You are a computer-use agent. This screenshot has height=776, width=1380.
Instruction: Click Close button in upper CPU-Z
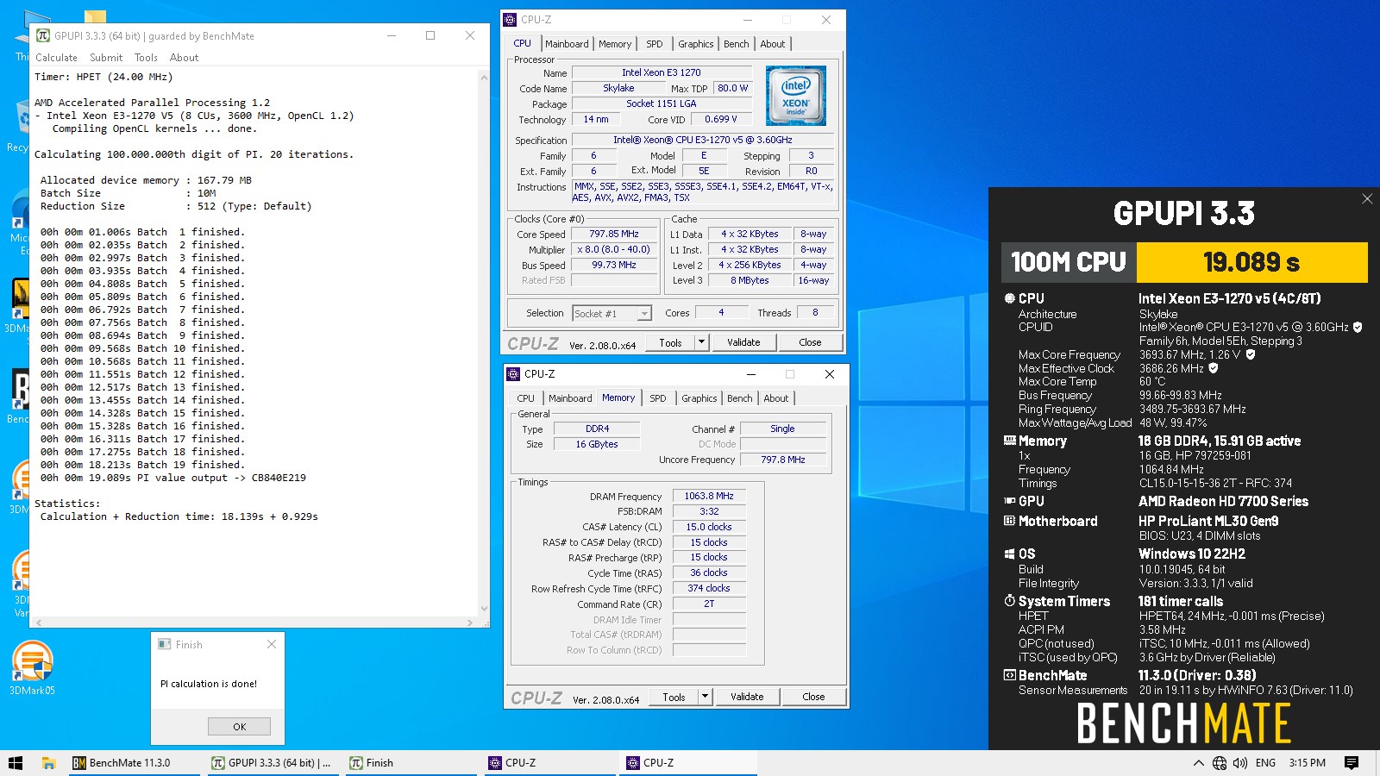pyautogui.click(x=810, y=342)
